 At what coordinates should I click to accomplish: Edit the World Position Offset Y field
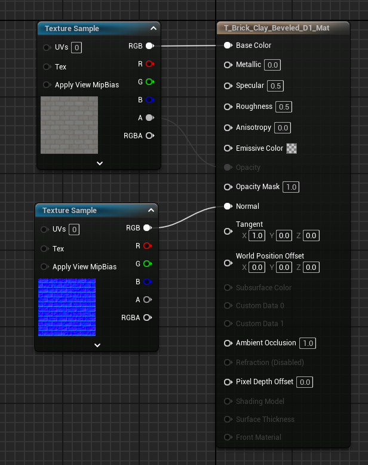284,268
